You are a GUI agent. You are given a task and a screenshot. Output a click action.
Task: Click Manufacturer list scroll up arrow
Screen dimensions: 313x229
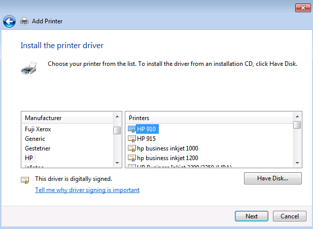coord(117,117)
